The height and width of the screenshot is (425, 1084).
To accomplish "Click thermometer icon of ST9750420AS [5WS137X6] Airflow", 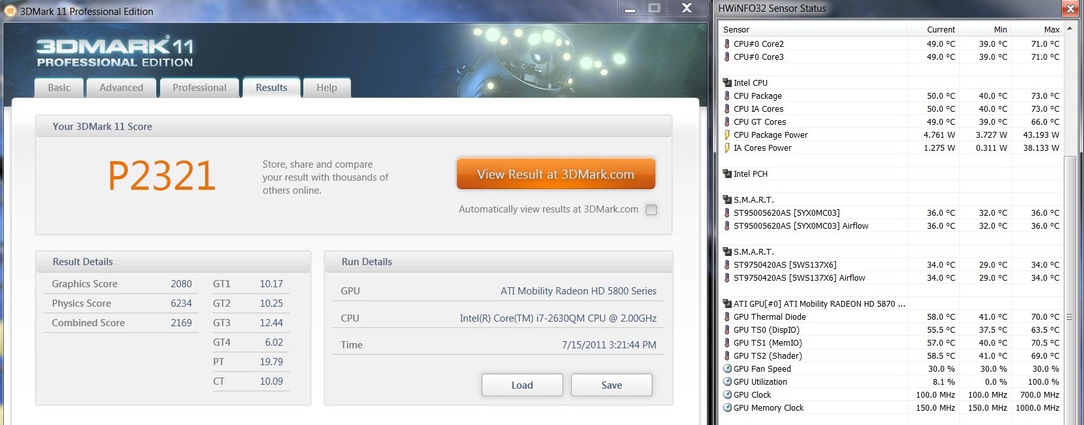I will pos(727,277).
